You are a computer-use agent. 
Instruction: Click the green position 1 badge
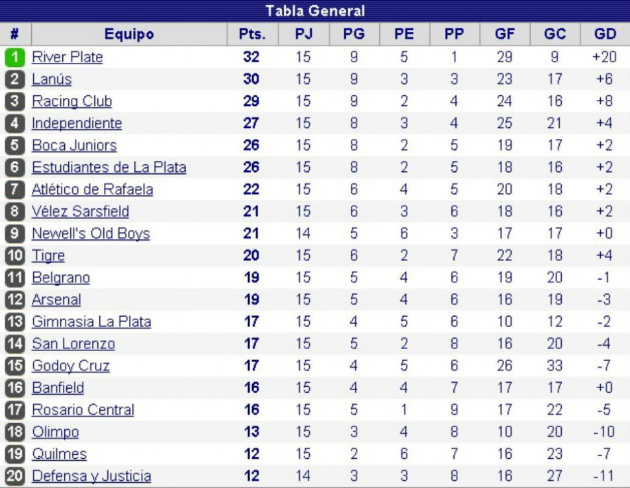click(15, 57)
